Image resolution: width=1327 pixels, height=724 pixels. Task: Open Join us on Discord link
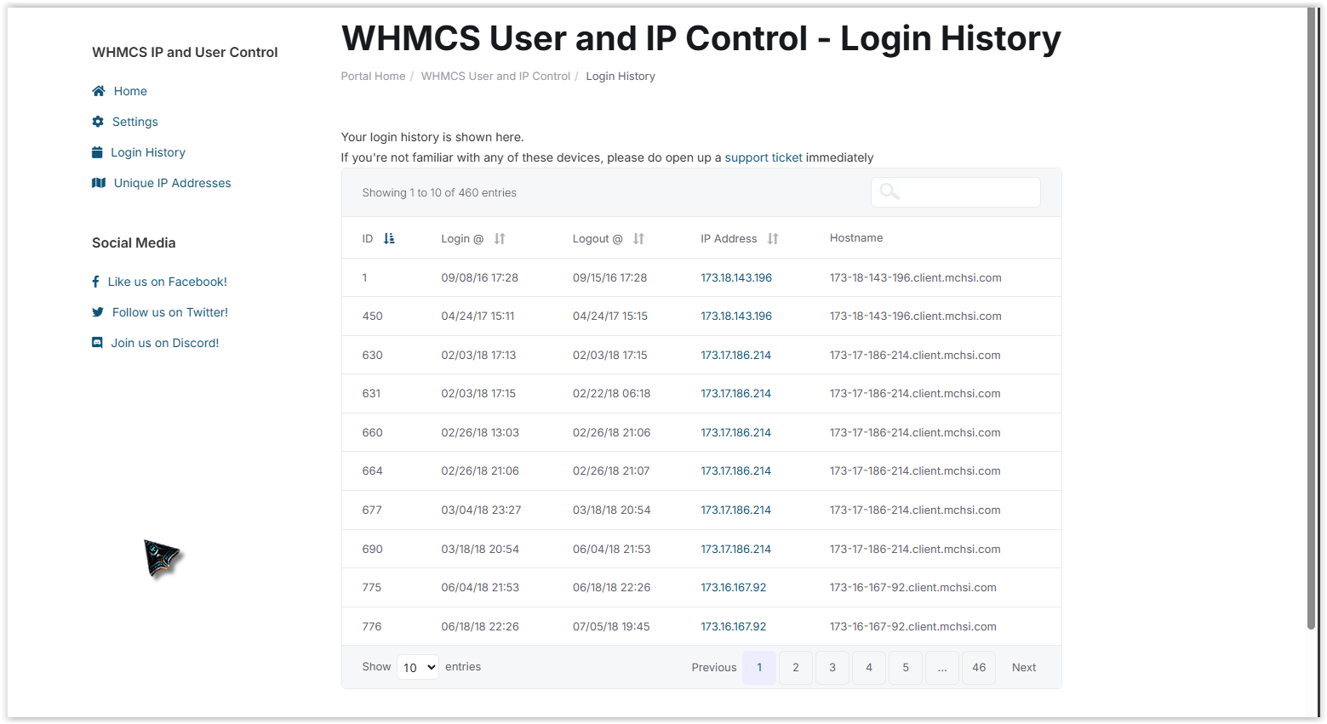pos(165,343)
